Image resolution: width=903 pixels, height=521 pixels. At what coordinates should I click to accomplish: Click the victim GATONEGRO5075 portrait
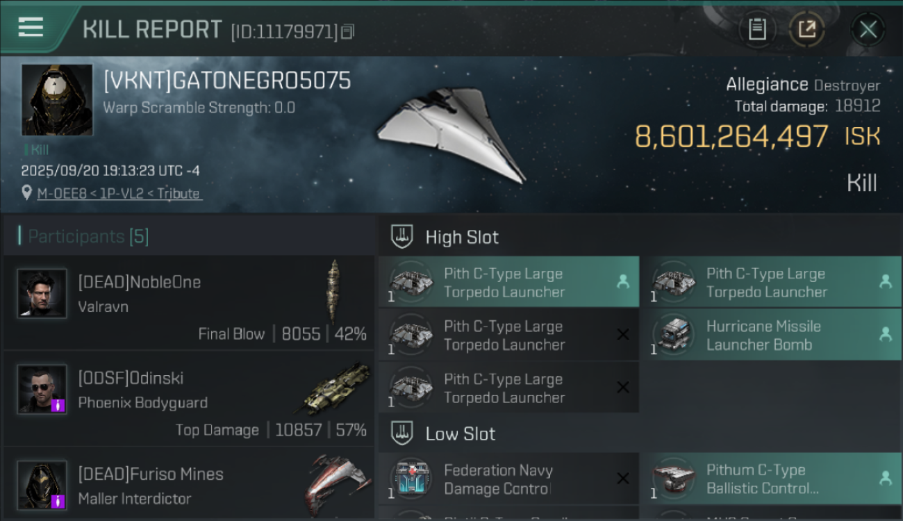(x=57, y=100)
